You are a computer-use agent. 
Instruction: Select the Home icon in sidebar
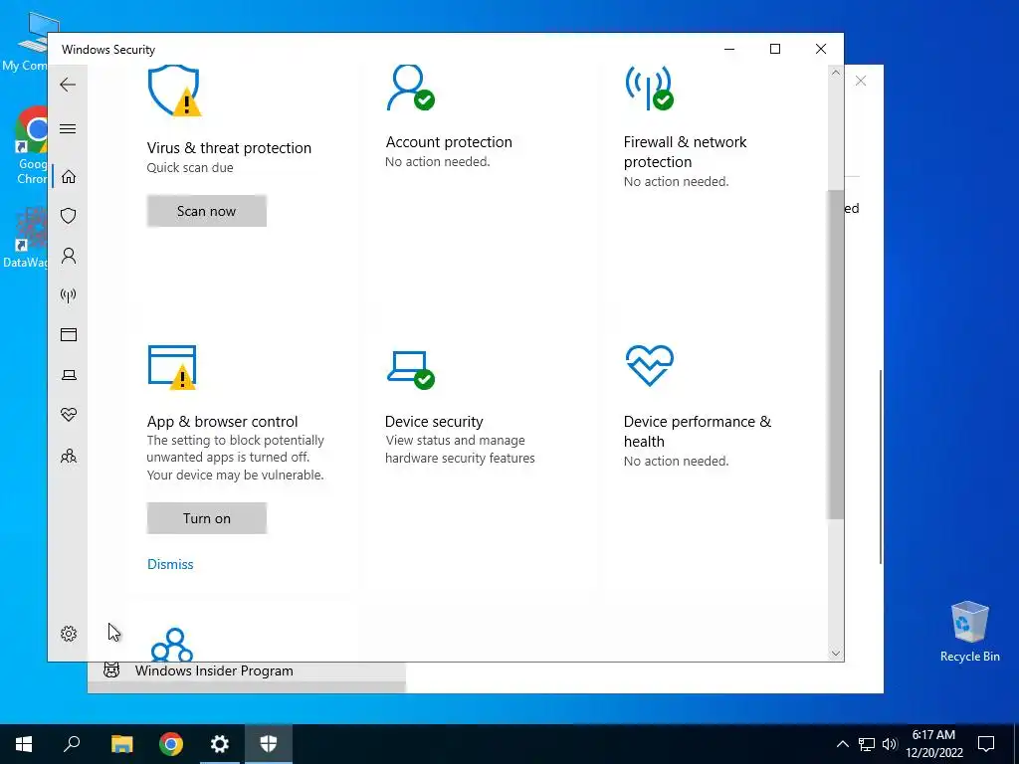coord(69,177)
